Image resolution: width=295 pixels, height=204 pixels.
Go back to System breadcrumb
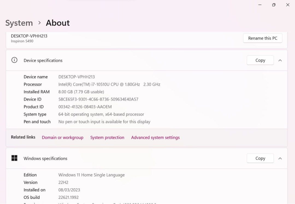point(19,23)
